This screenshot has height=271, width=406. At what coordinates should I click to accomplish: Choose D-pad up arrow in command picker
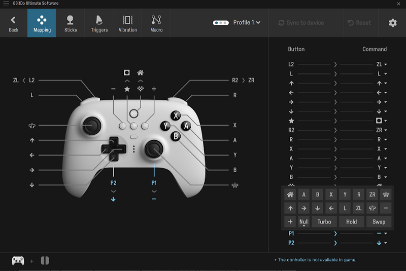tap(290, 208)
